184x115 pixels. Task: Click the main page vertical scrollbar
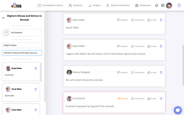[x=183, y=65]
